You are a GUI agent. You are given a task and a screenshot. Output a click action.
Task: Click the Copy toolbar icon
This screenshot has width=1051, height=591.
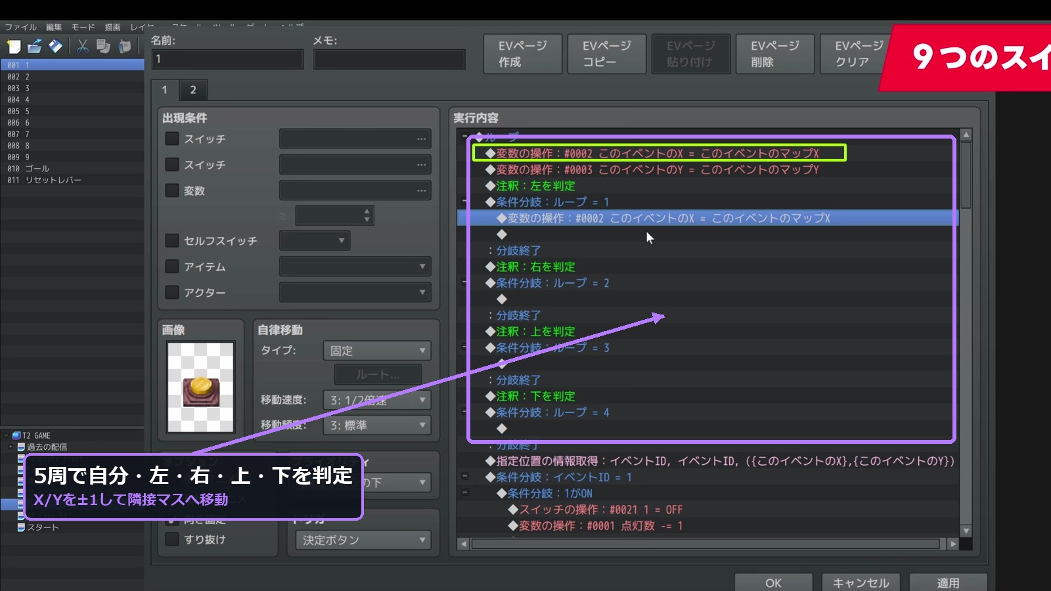pos(103,46)
